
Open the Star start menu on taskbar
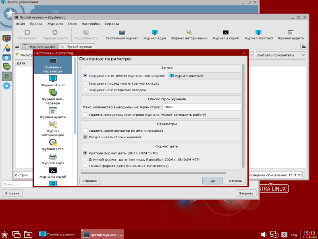[4, 235]
